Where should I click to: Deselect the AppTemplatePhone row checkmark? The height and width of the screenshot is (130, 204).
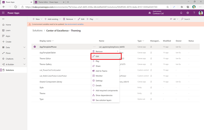point(35,47)
